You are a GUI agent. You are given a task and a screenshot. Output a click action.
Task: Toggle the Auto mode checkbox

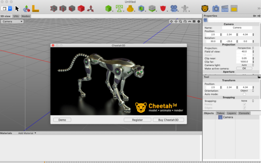(x=244, y=94)
